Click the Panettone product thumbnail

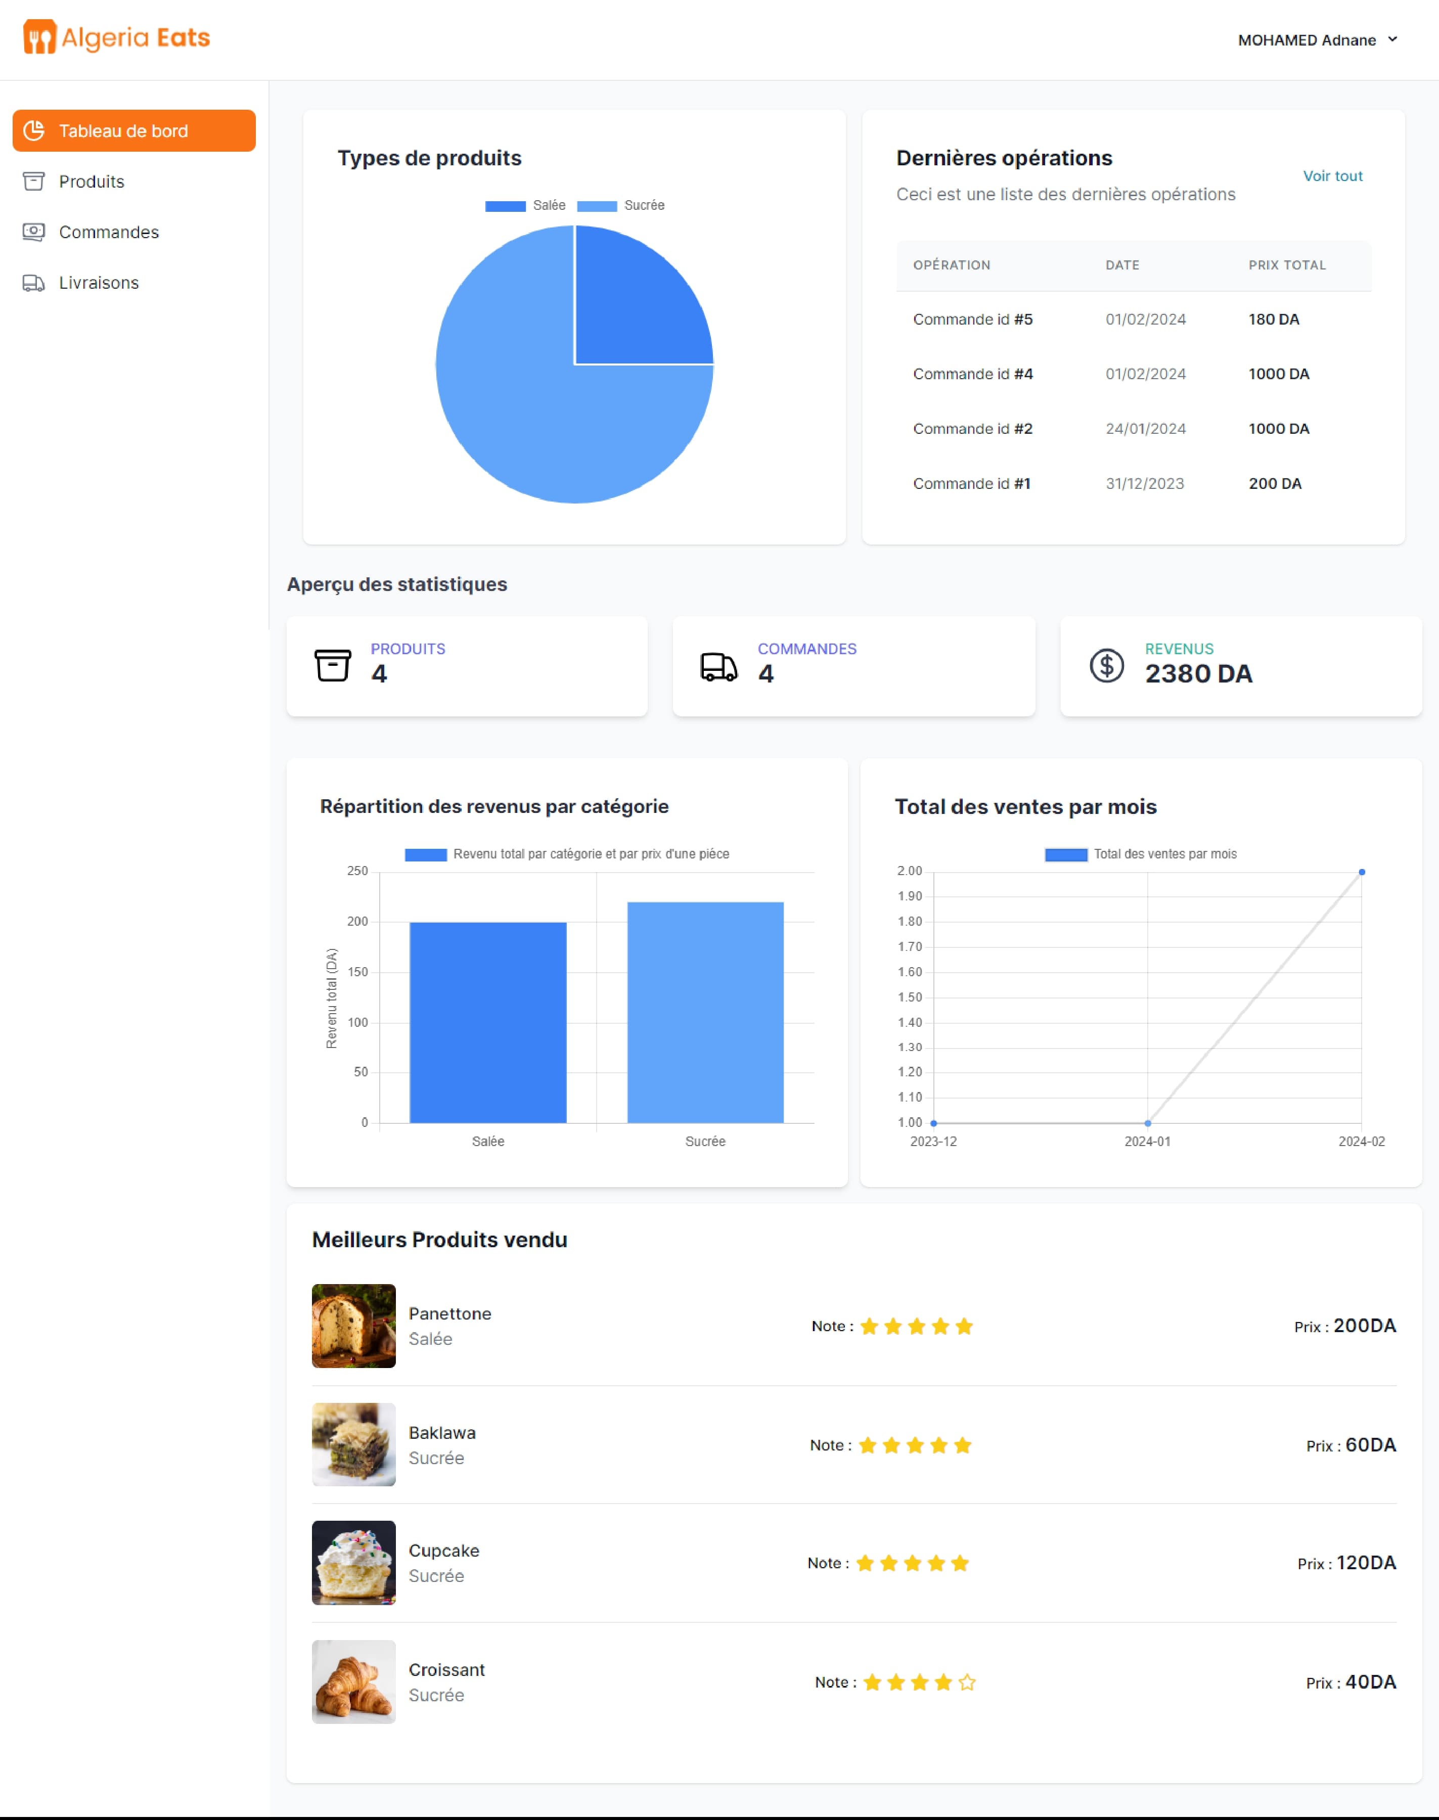coord(353,1326)
